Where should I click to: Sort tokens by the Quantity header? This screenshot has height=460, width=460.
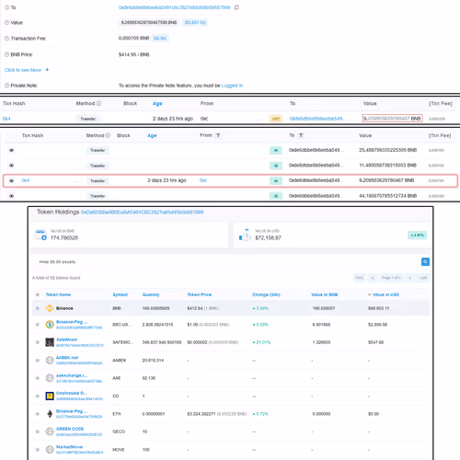(151, 294)
